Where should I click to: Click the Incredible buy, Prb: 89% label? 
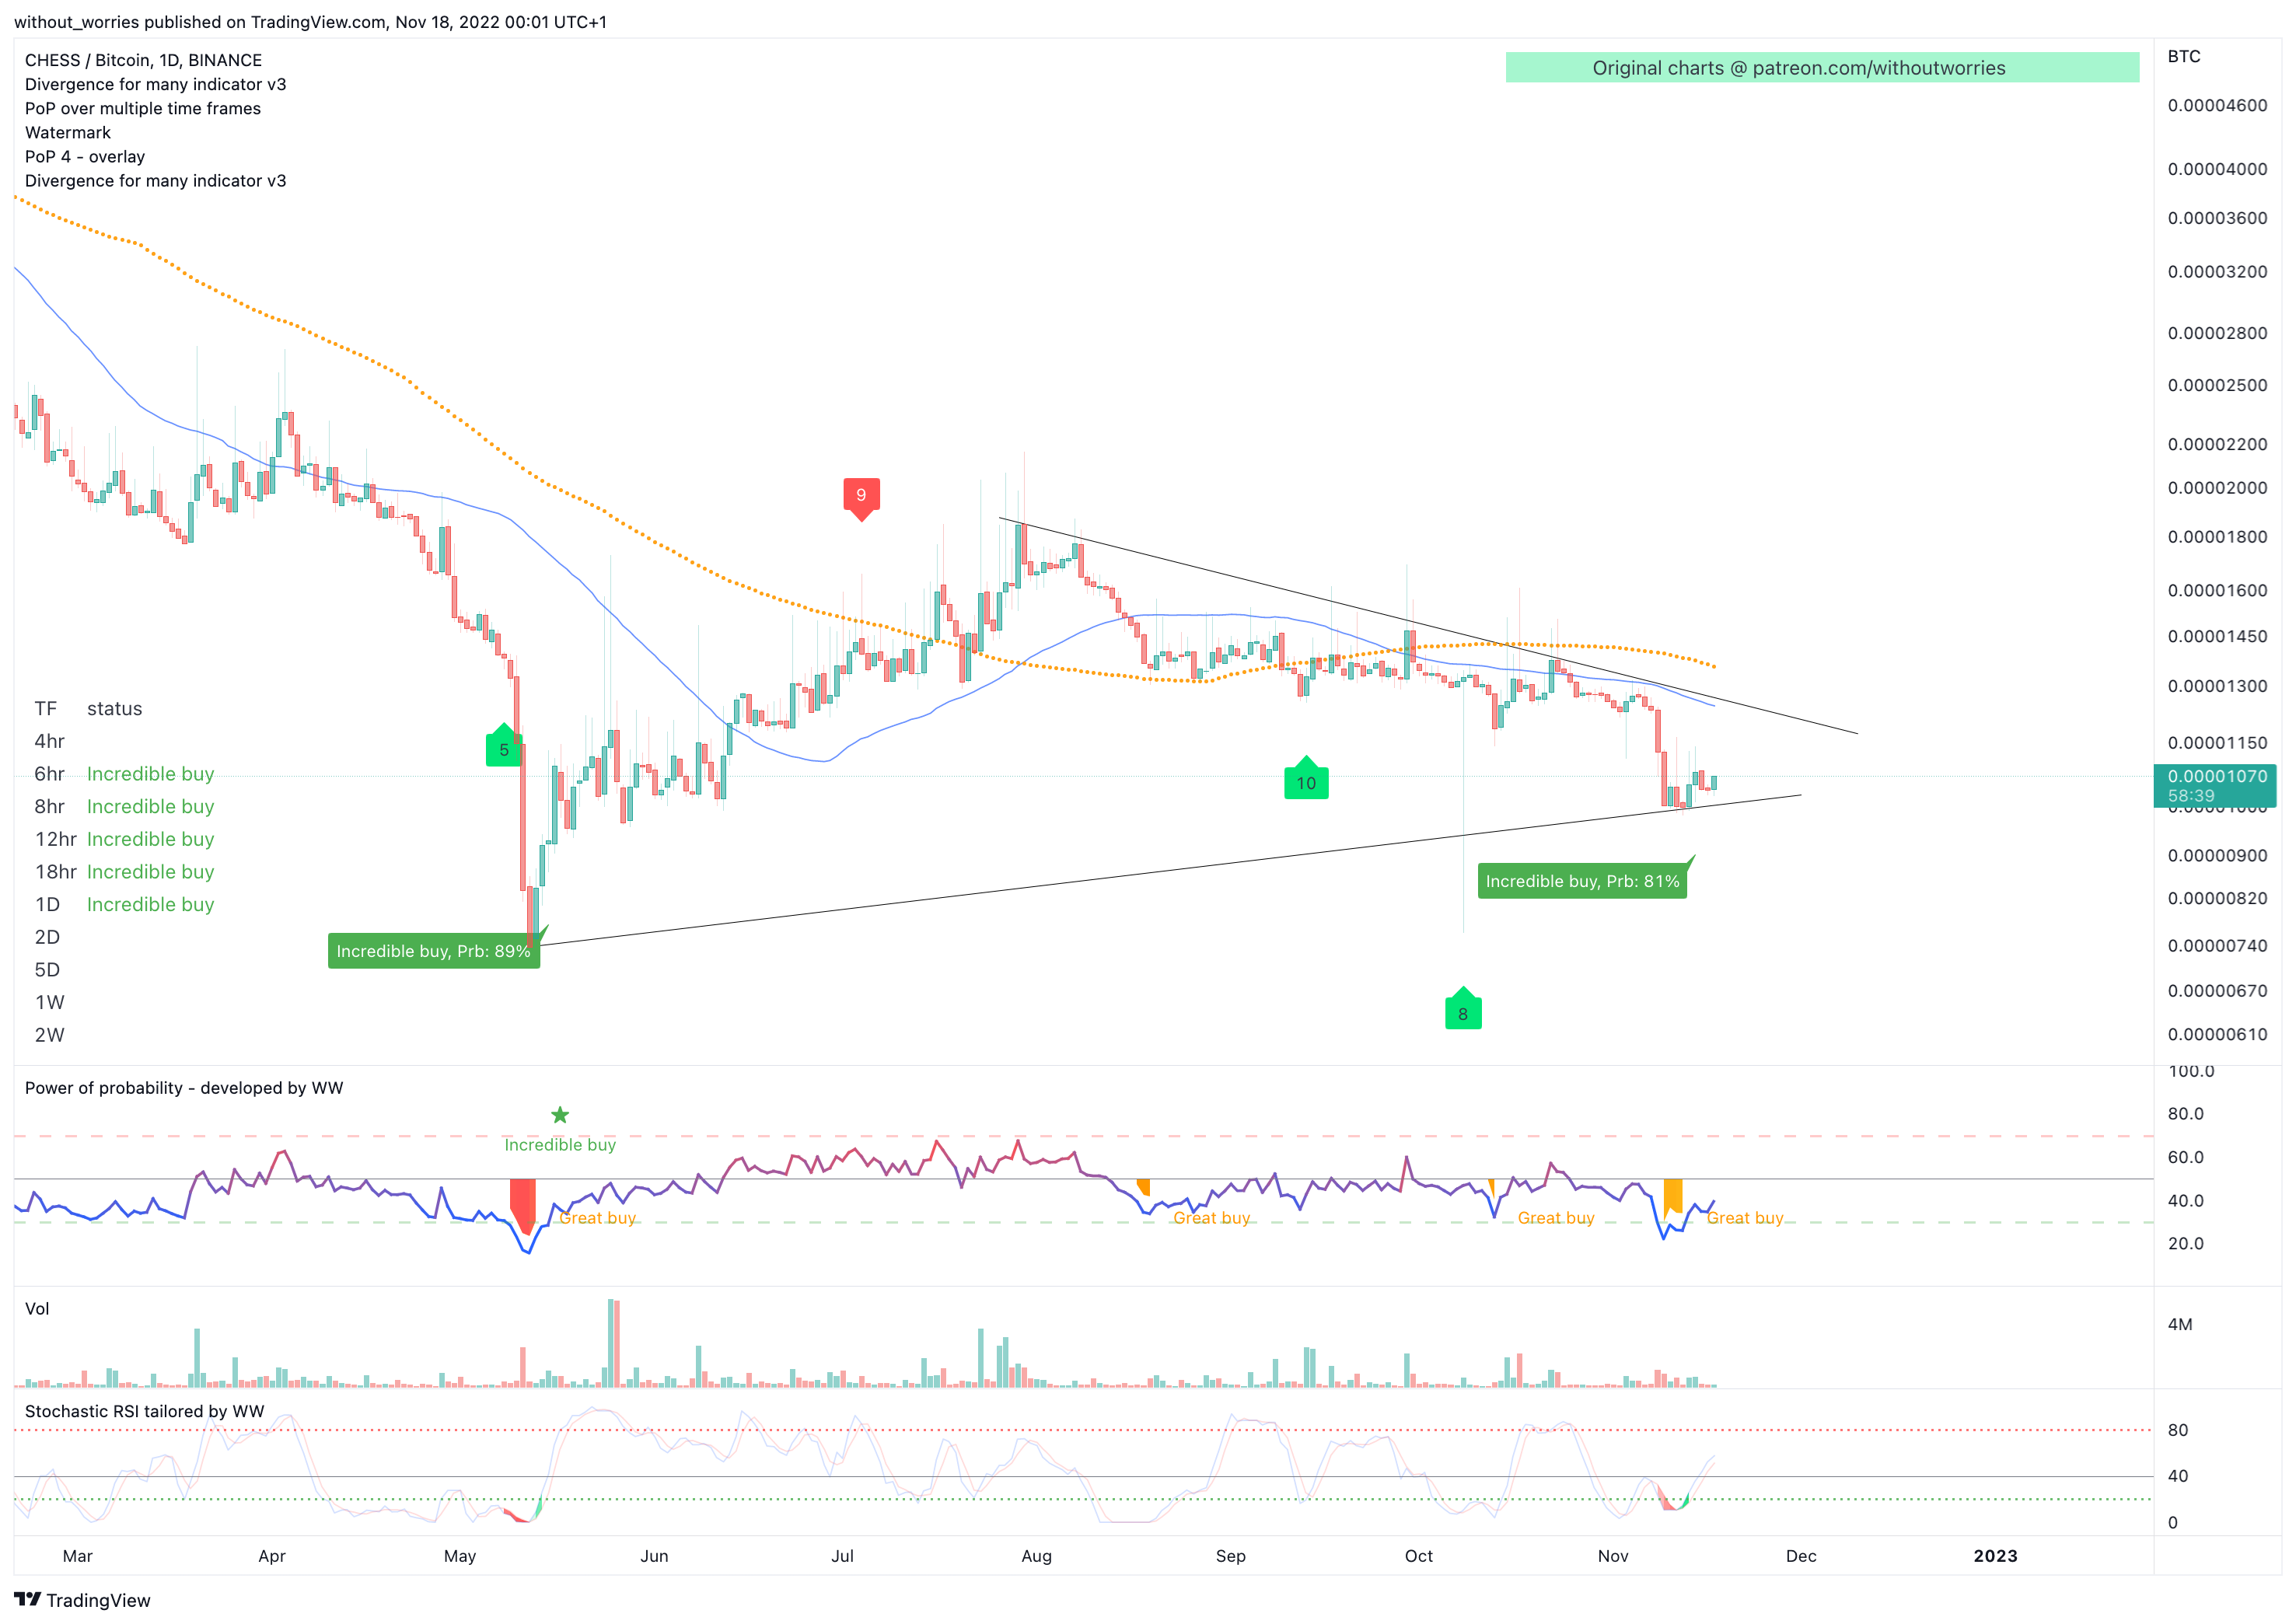[x=434, y=951]
